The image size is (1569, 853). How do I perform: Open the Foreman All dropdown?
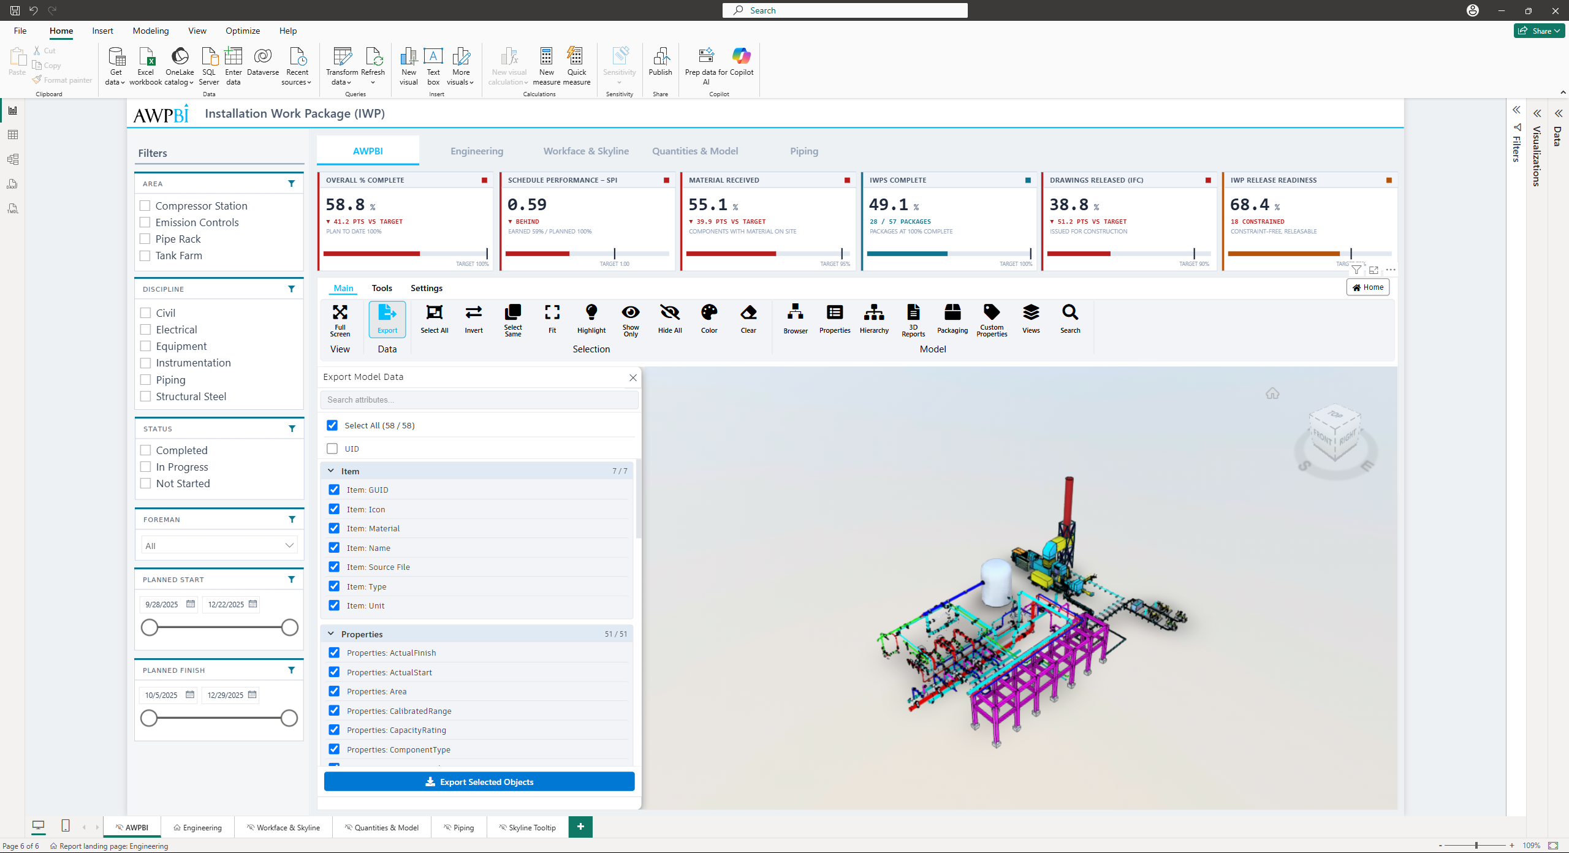[219, 545]
